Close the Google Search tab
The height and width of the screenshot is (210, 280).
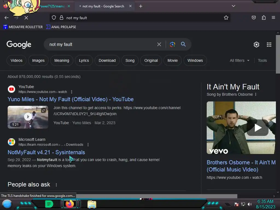click(x=130, y=6)
